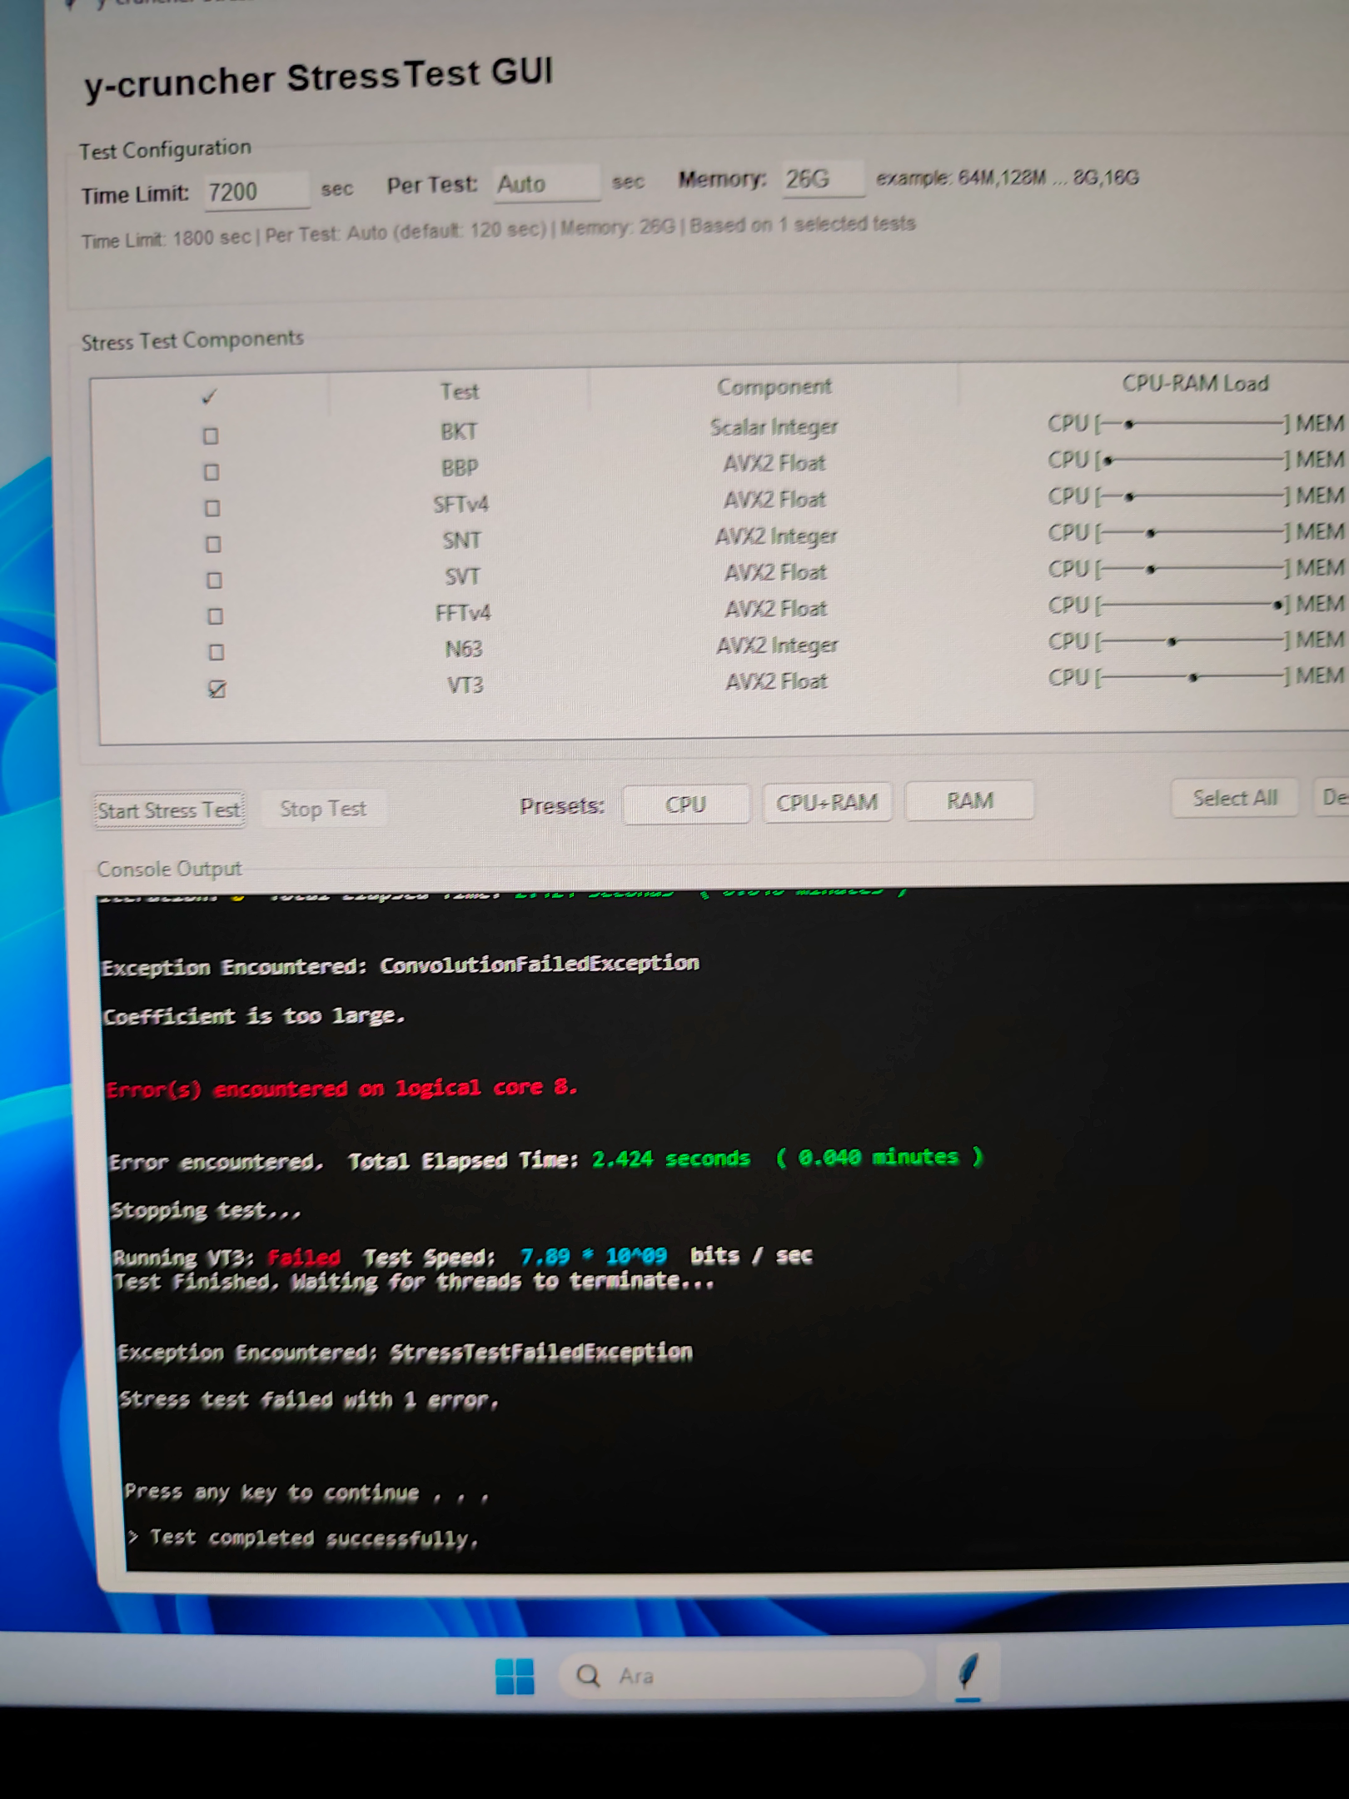Viewport: 1349px width, 1799px height.
Task: Click the 'Stopping test...' console line
Action: coord(206,1209)
